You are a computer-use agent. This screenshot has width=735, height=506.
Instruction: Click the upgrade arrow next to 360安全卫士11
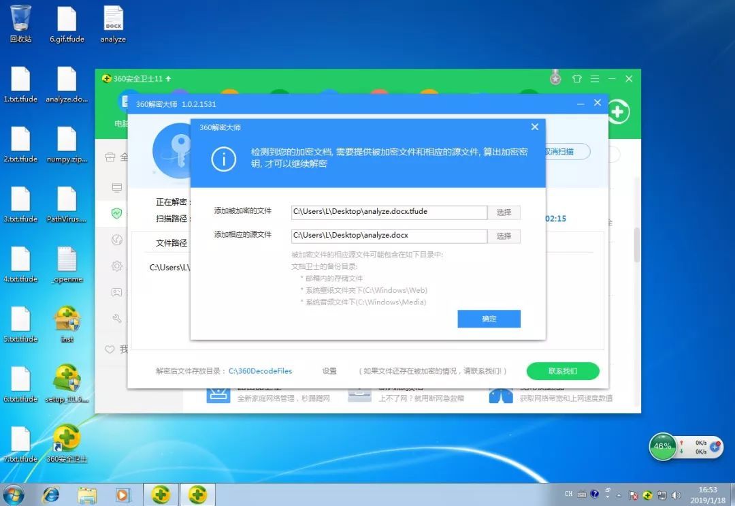(168, 79)
